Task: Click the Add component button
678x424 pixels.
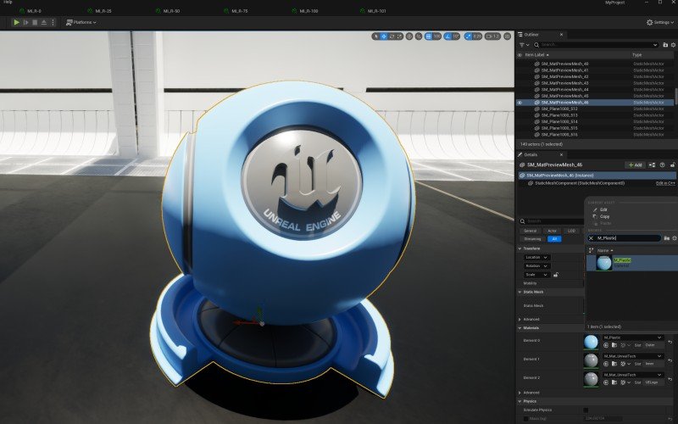Action: [x=635, y=165]
